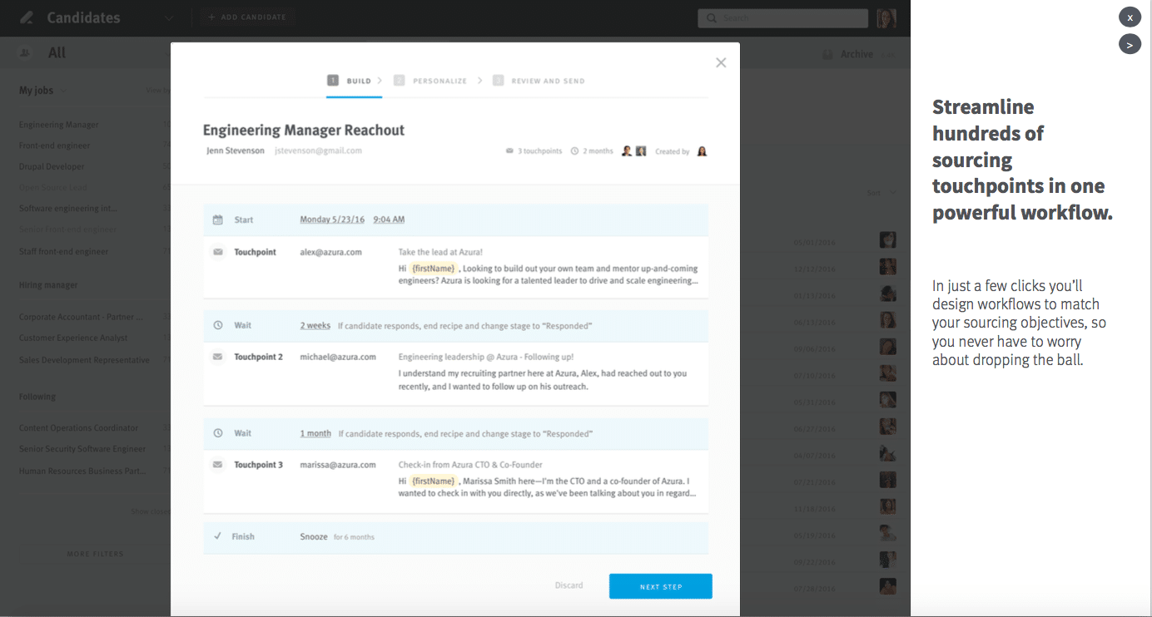
Task: Select Content Operations Coordinator job
Action: point(79,427)
